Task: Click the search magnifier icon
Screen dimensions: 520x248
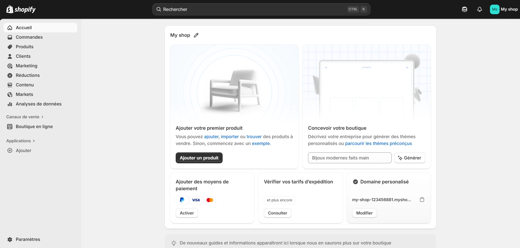Action: coord(159,9)
